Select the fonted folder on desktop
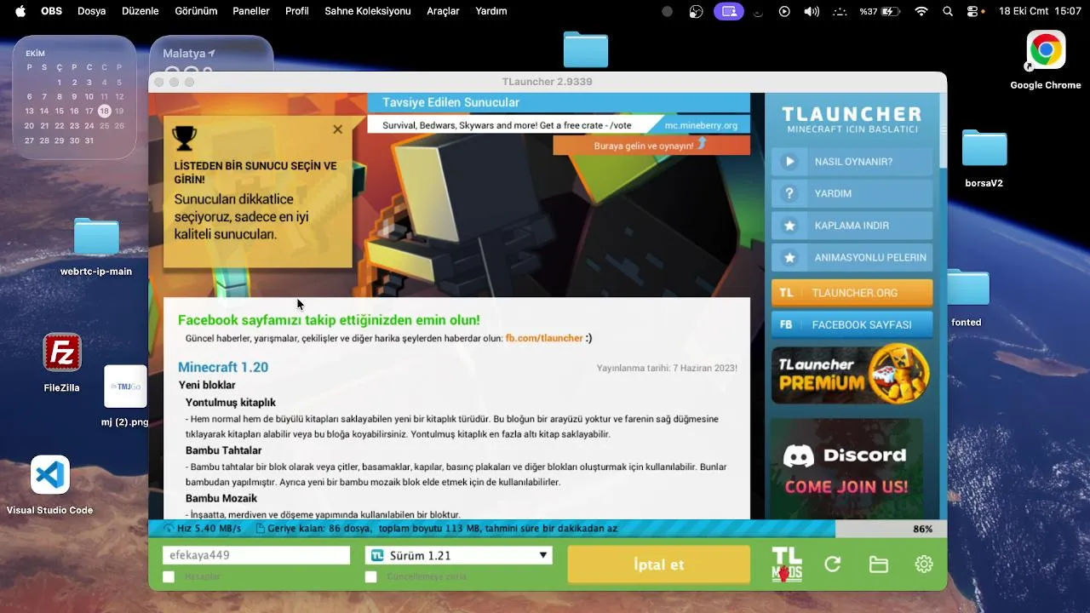1090x613 pixels. (x=968, y=288)
